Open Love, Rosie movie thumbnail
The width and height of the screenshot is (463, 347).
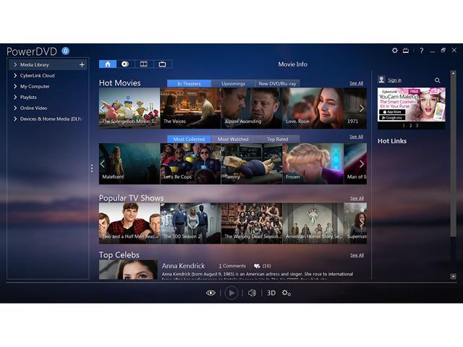[x=313, y=108]
